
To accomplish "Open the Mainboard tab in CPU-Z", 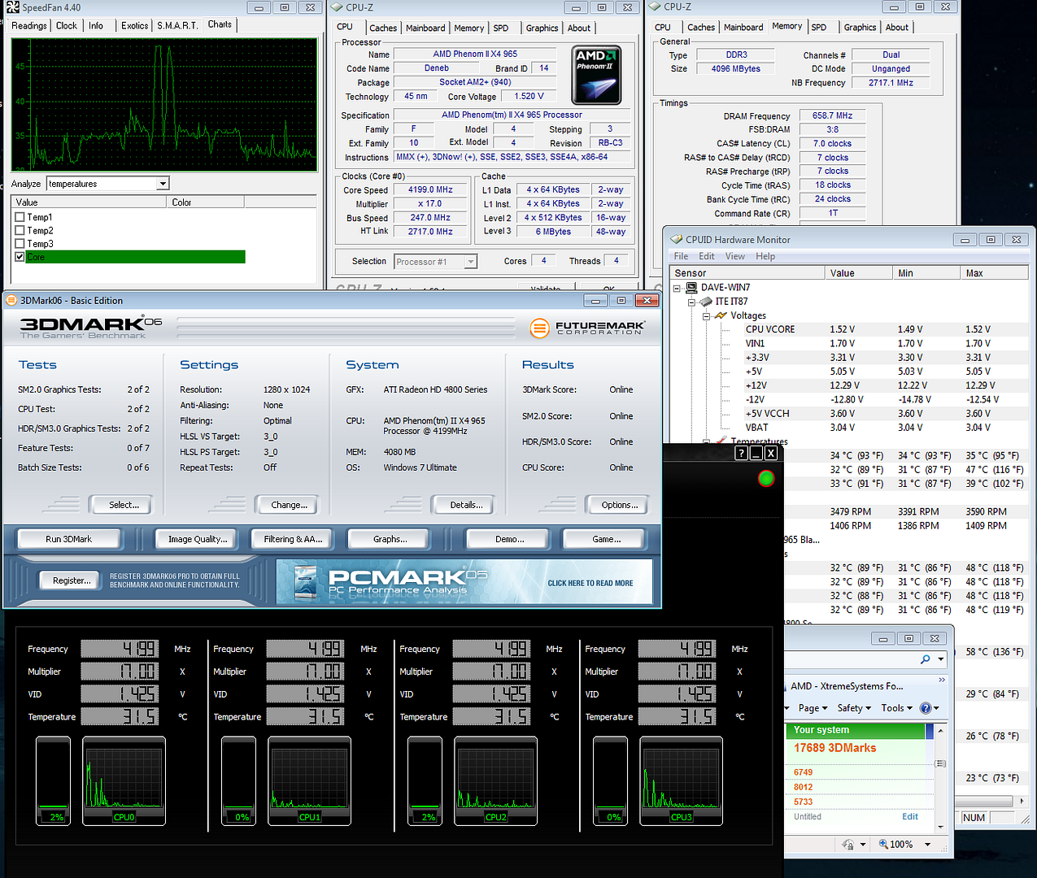I will pos(425,28).
